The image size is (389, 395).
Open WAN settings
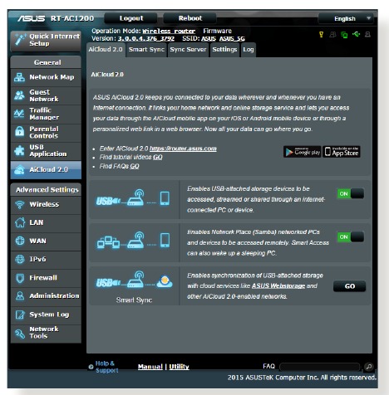click(46, 241)
